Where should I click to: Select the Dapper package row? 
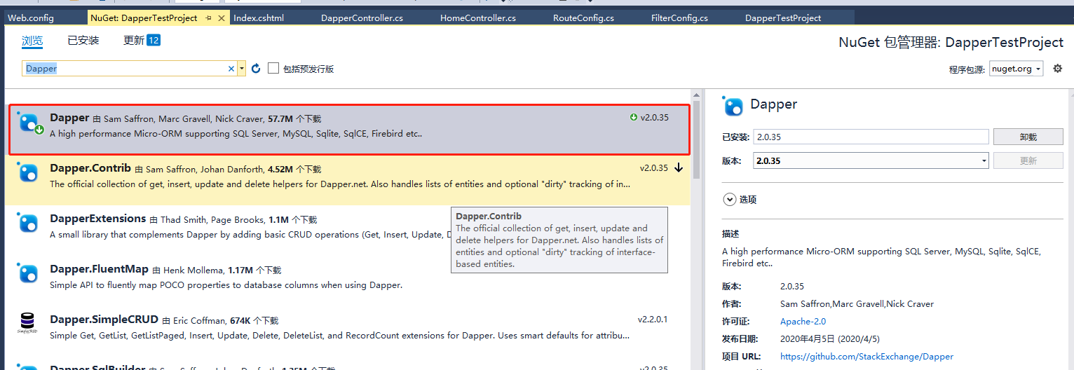click(x=349, y=129)
